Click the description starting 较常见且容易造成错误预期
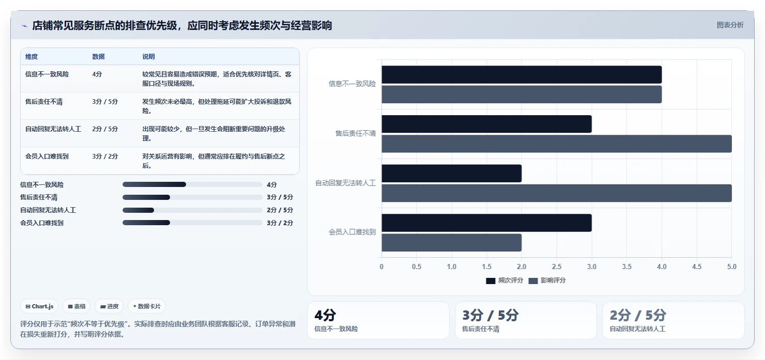Image resolution: width=765 pixels, height=360 pixels. pyautogui.click(x=217, y=79)
